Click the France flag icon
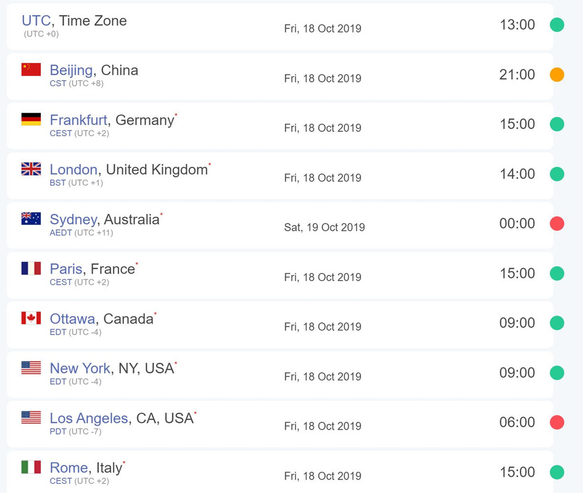583x493 pixels. 31,268
